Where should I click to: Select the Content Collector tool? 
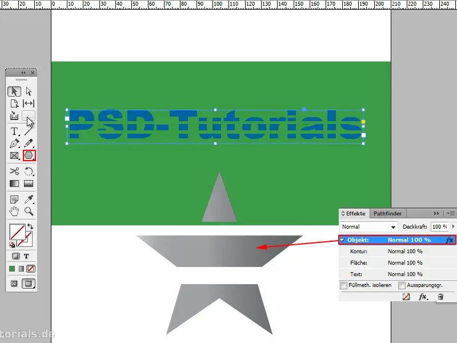point(14,116)
